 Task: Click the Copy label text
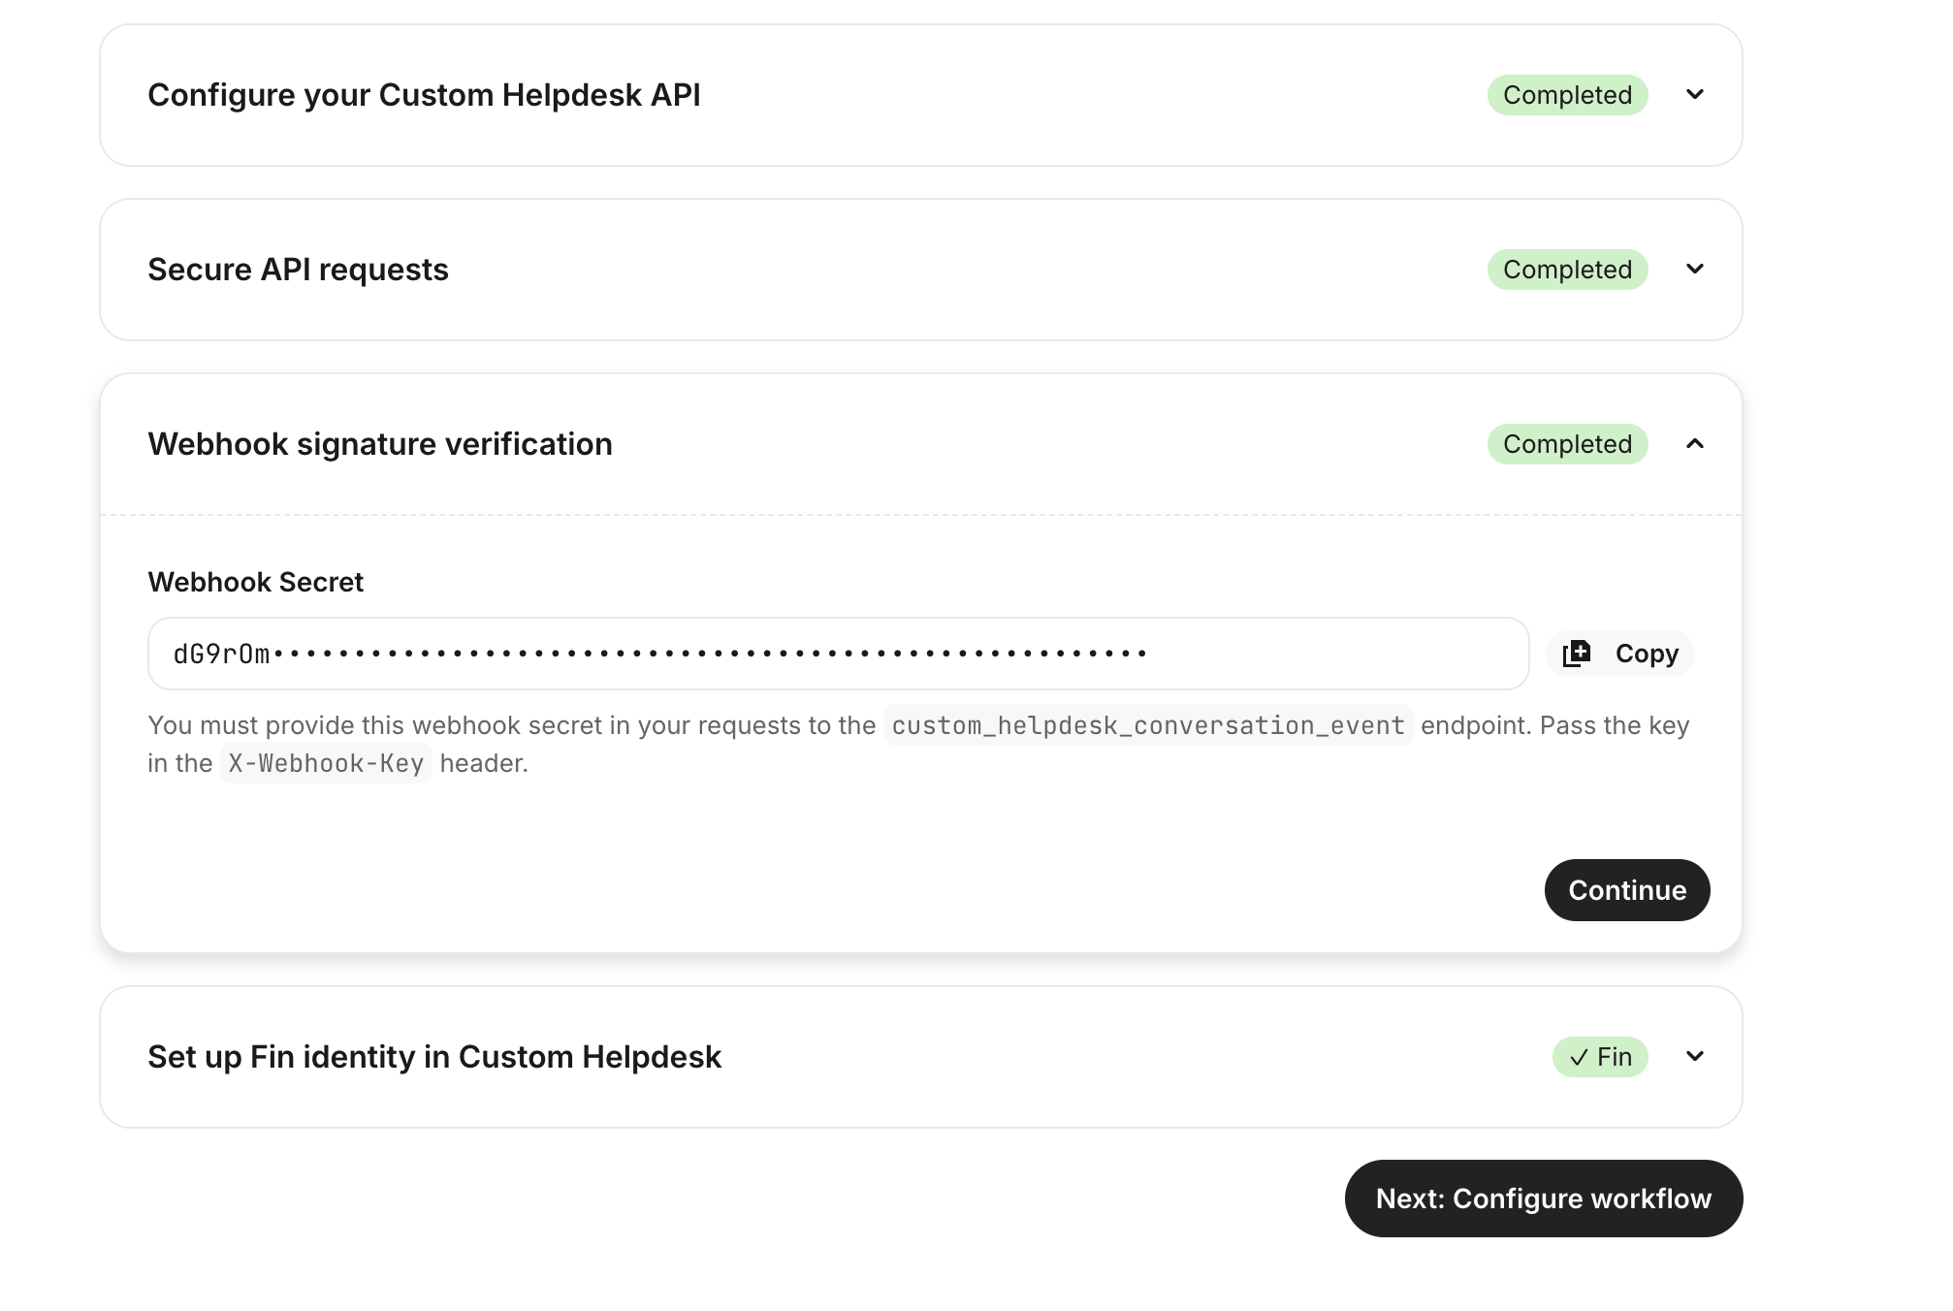(x=1647, y=654)
